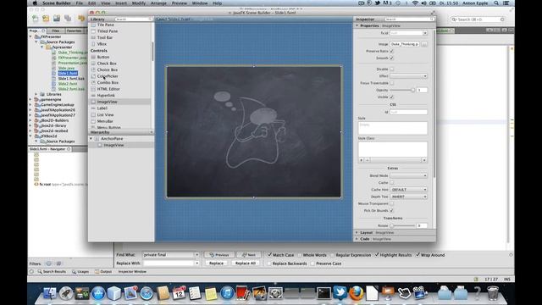Viewport: 542px width, 305px height.
Task: Select Tool Bar container in Library
Action: tap(104, 37)
